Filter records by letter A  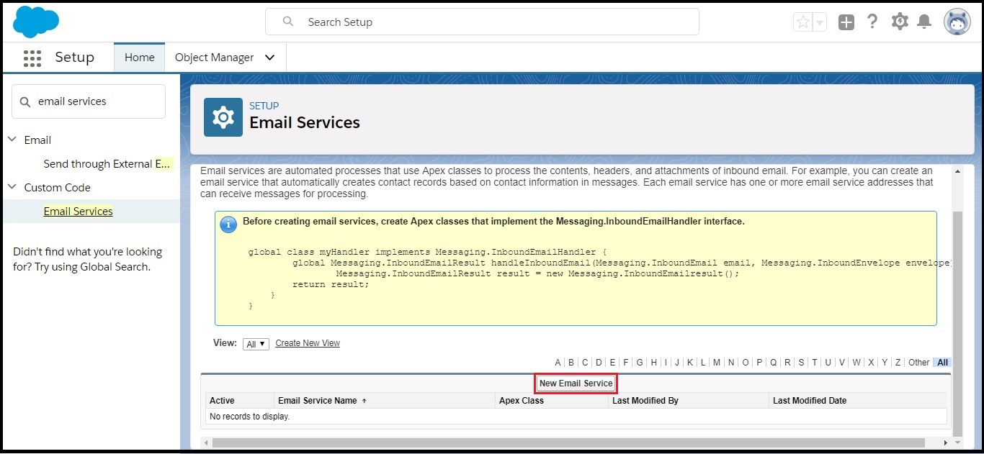[x=558, y=363]
